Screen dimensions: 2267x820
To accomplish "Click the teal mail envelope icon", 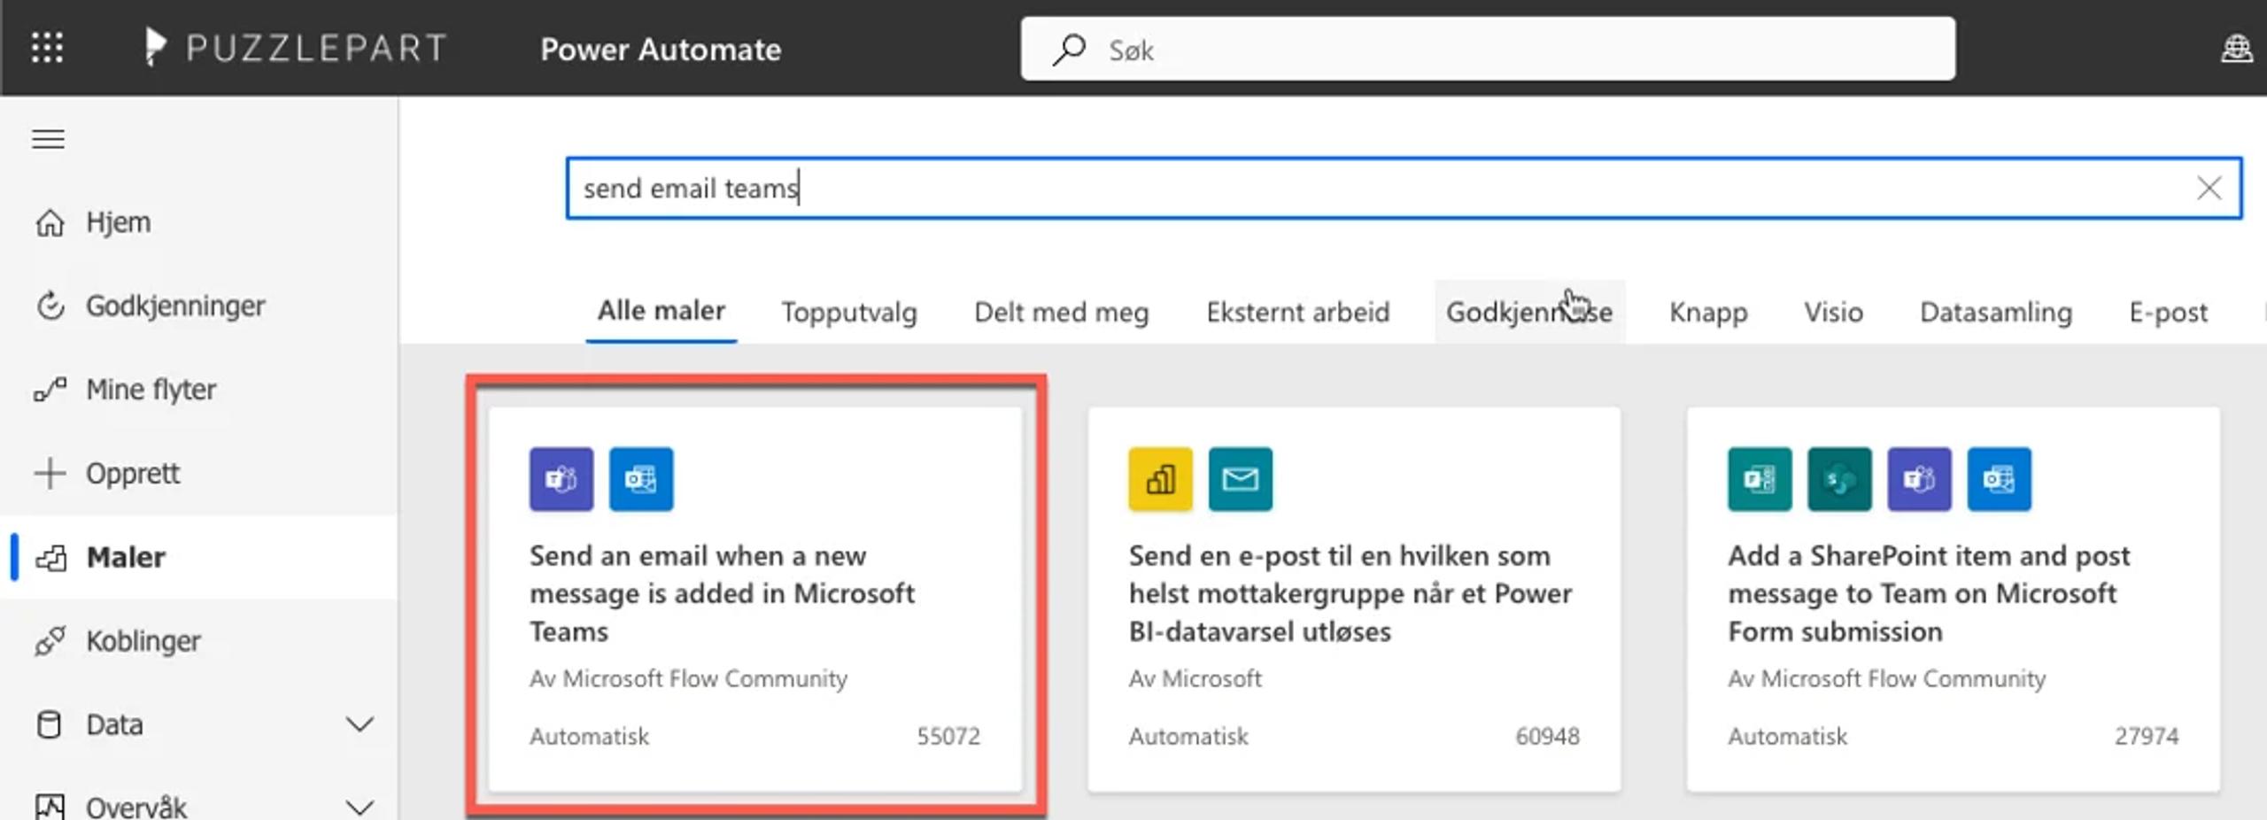I will click(x=1240, y=480).
